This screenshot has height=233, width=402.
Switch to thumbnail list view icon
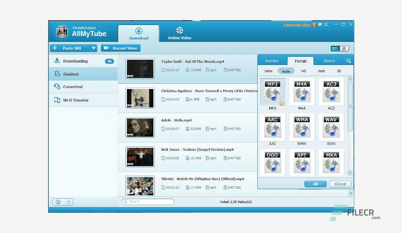point(335,49)
